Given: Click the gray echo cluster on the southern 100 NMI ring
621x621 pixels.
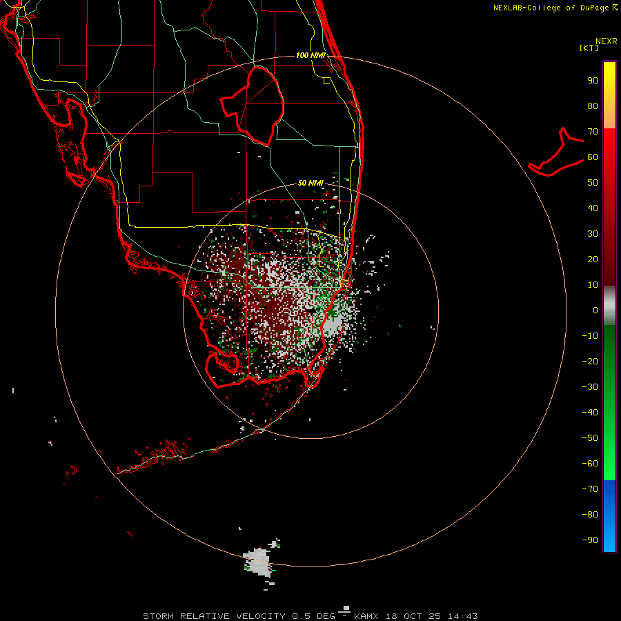Looking at the screenshot, I should point(258,562).
